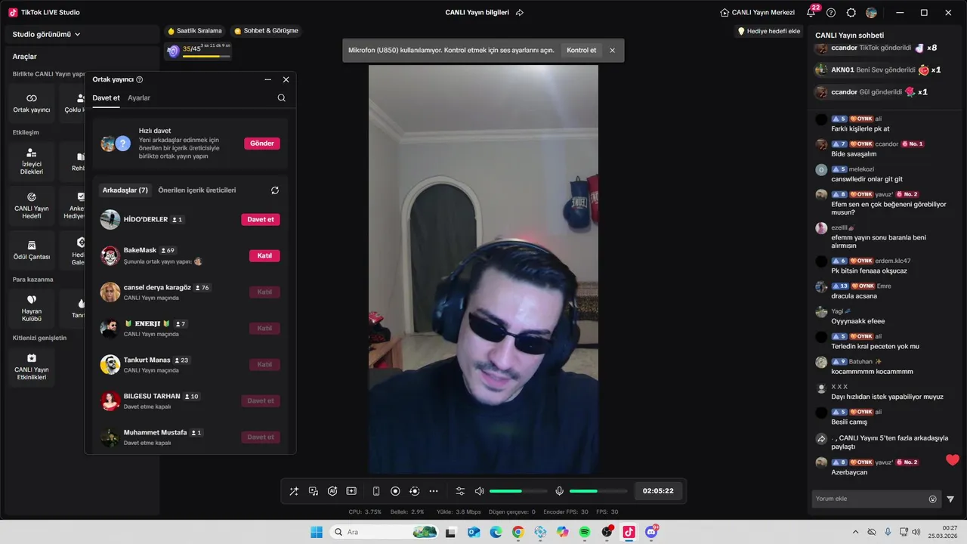The image size is (967, 544).
Task: Switch to mobile portrait preview icon
Action: click(x=376, y=491)
